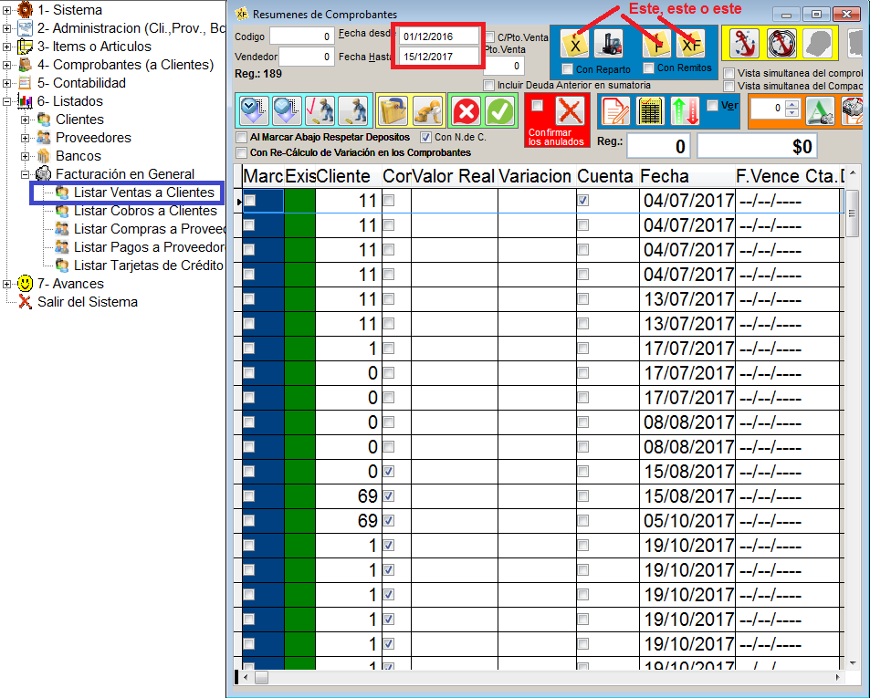Open Listar Ventas a Clientes
The width and height of the screenshot is (870, 698).
[143, 193]
